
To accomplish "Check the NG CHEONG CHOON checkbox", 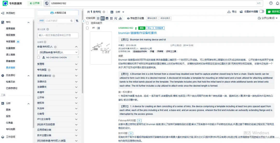I will click(x=39, y=57).
